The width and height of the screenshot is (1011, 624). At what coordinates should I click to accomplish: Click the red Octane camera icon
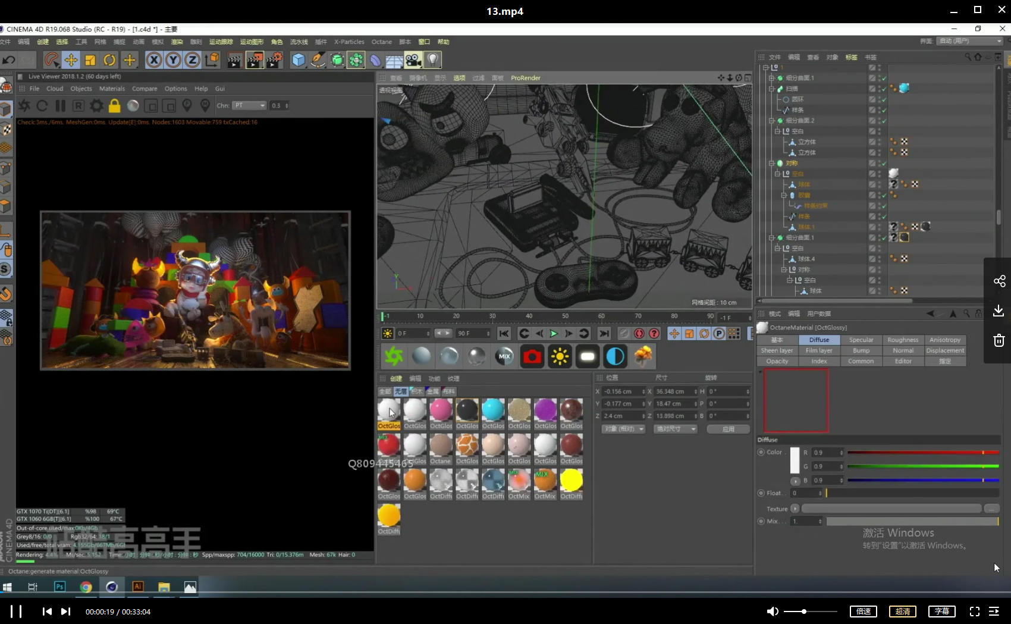click(x=532, y=356)
